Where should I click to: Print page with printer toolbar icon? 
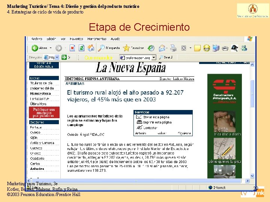pos(173,48)
